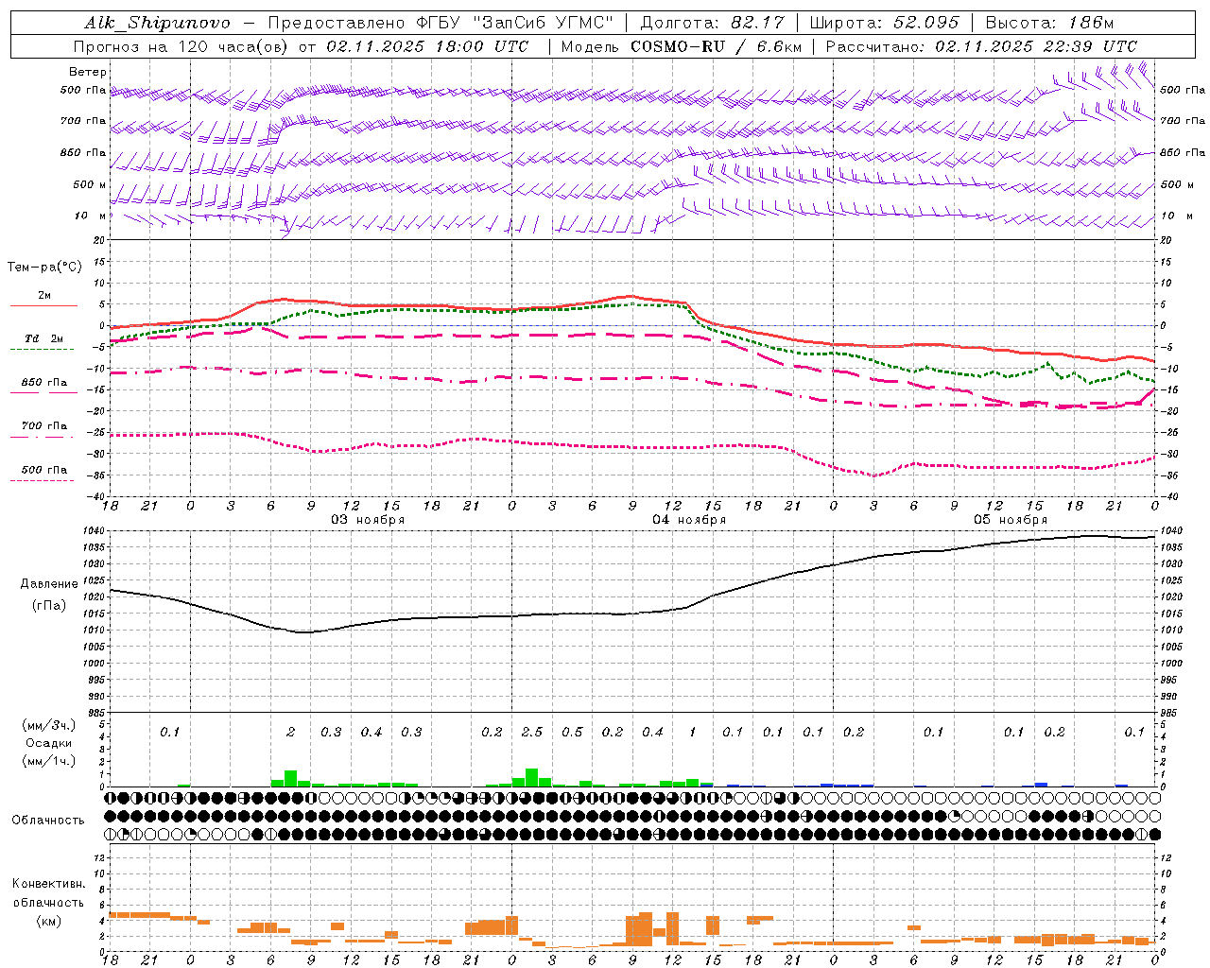Click the Конвективн. panel label
This screenshot has height=968, width=1210.
click(49, 884)
